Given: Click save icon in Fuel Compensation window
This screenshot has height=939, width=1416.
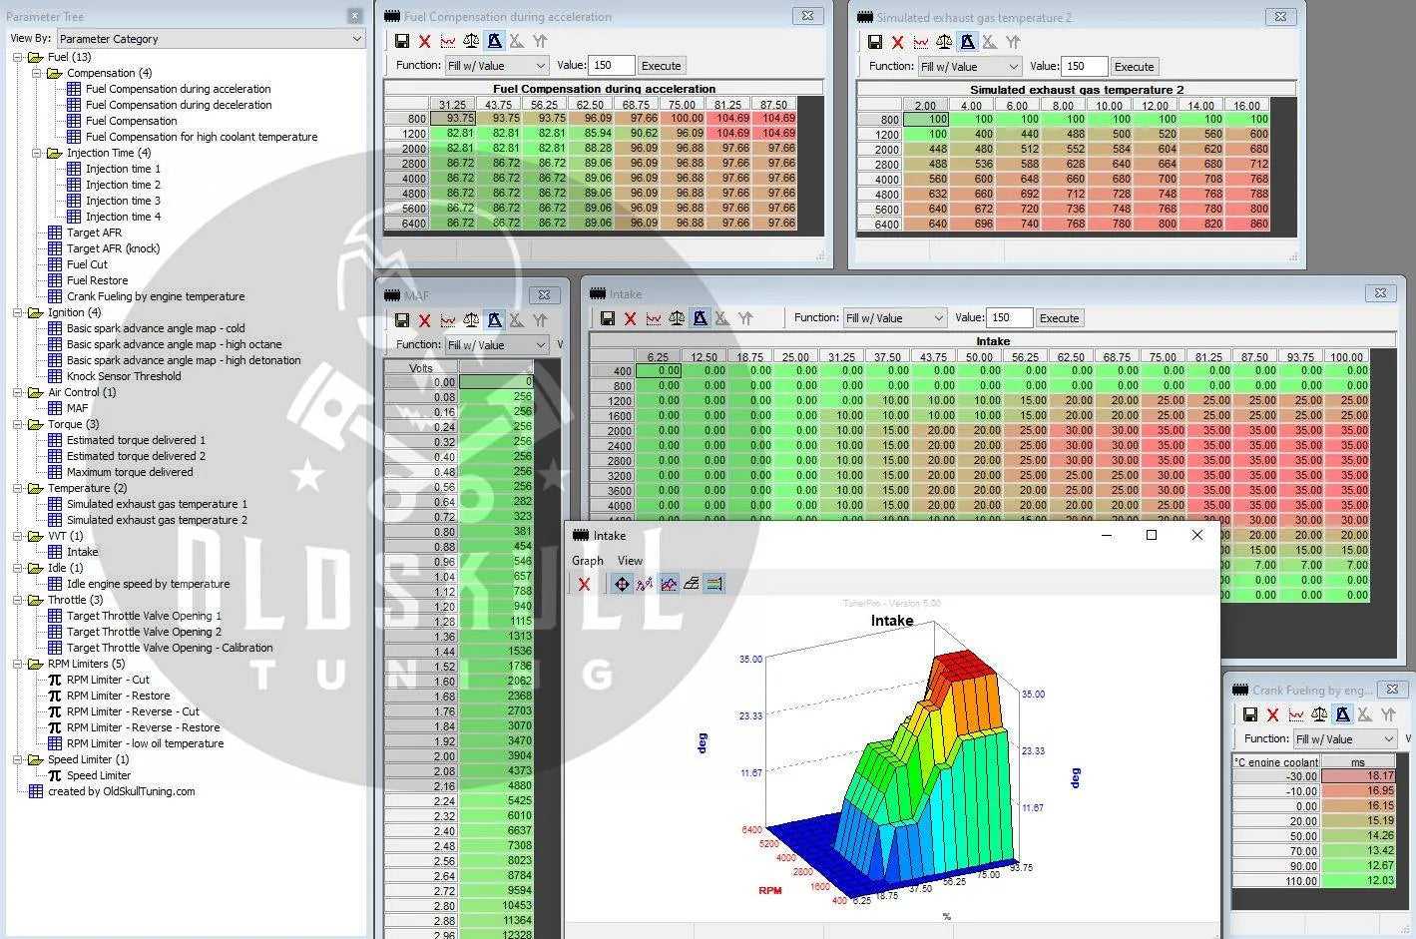Looking at the screenshot, I should (401, 41).
